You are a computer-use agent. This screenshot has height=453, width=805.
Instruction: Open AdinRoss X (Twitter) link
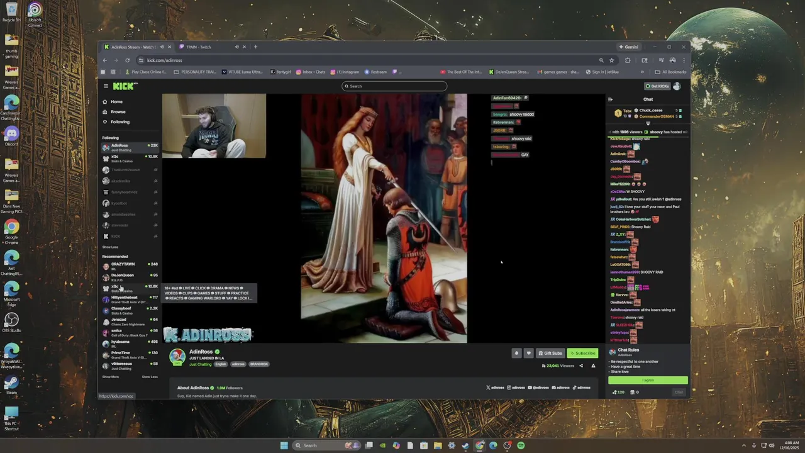(496, 388)
